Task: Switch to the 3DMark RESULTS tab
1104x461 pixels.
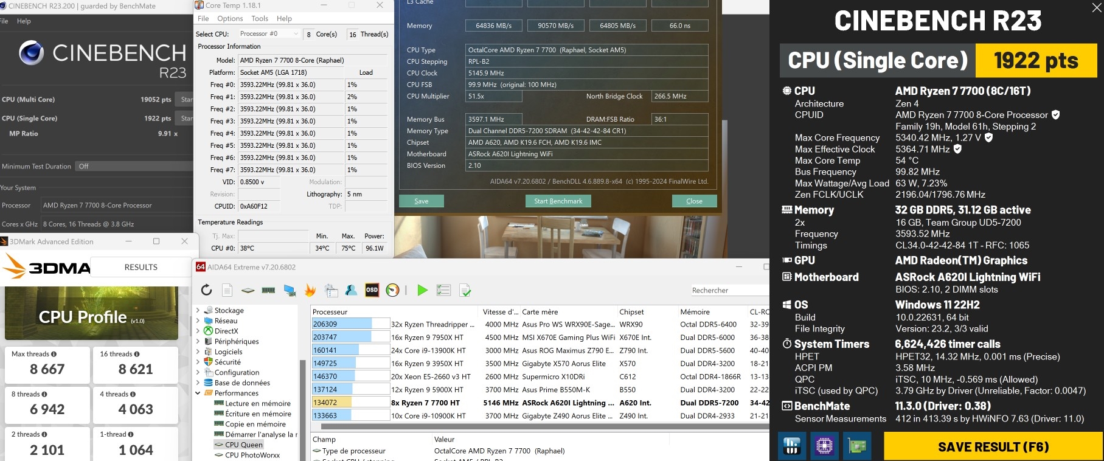Action: click(x=141, y=267)
